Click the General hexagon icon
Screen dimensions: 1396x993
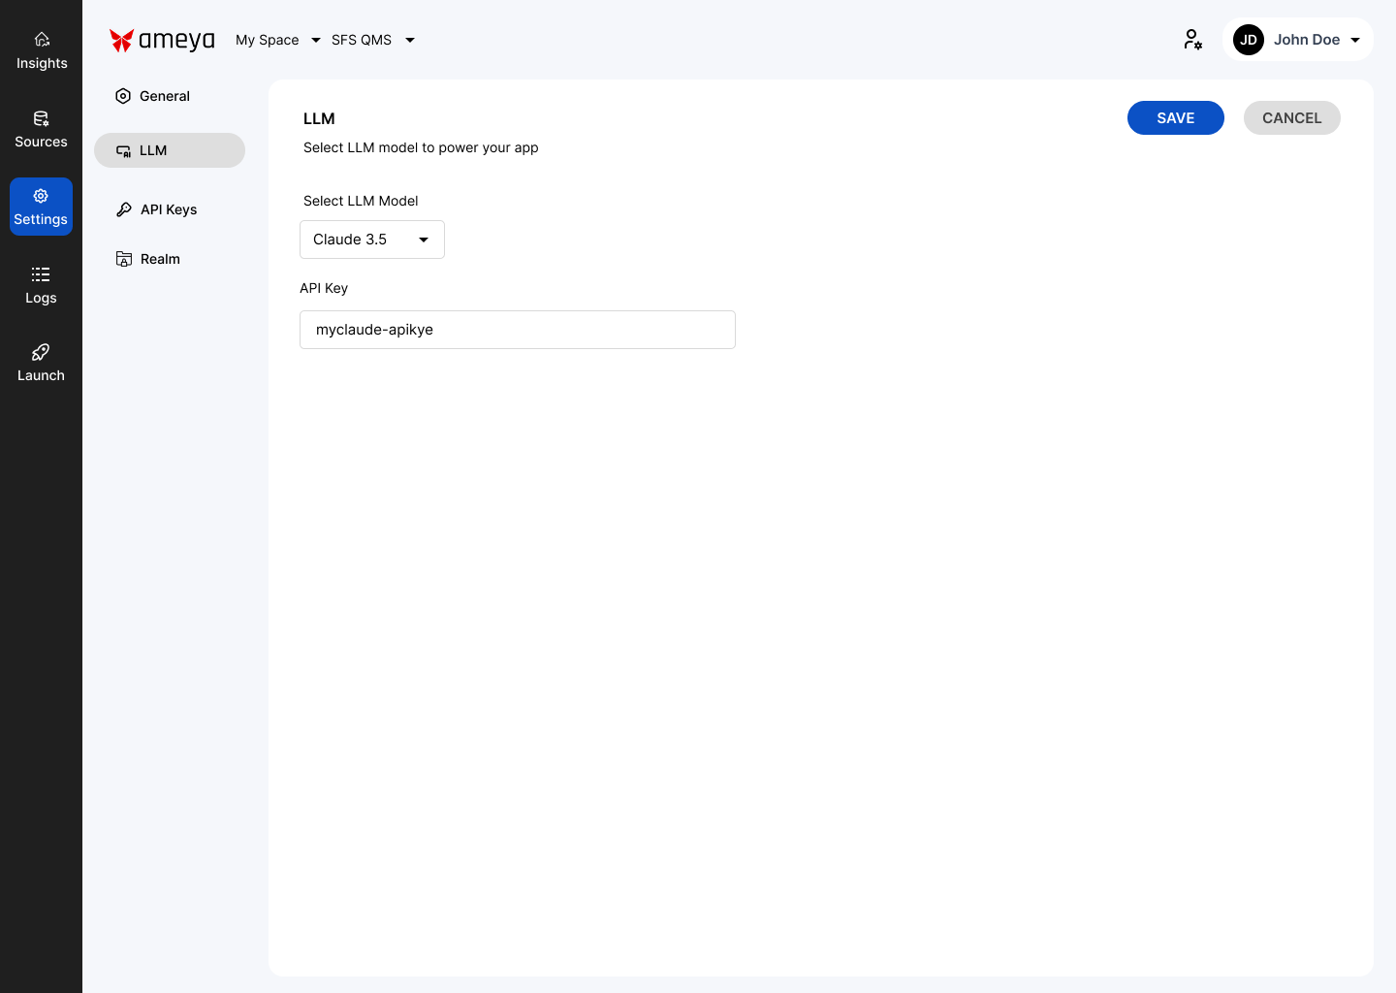123,96
